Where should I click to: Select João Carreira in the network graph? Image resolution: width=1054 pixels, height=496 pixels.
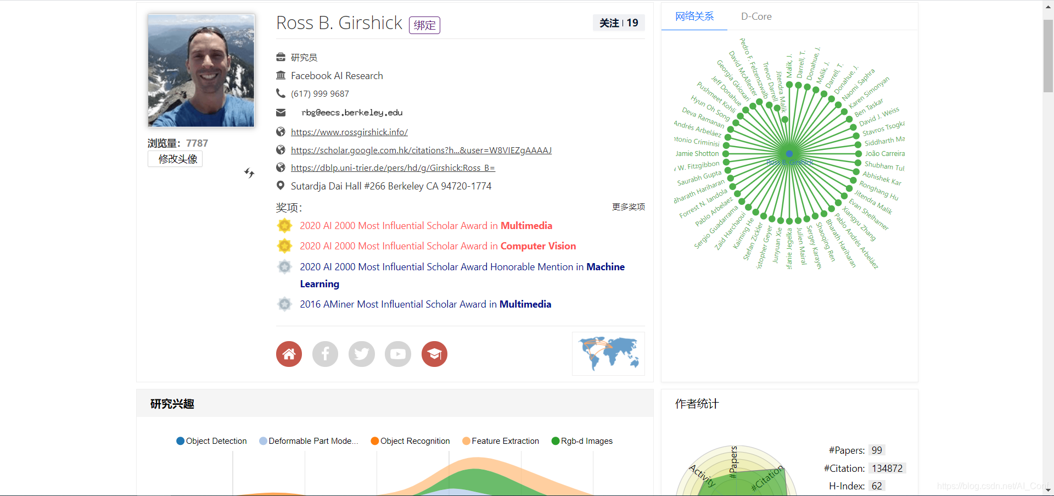(885, 154)
